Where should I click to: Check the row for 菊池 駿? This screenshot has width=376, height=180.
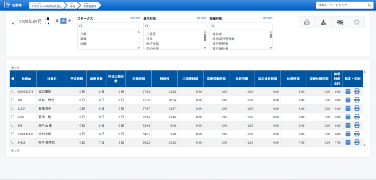tap(13, 117)
